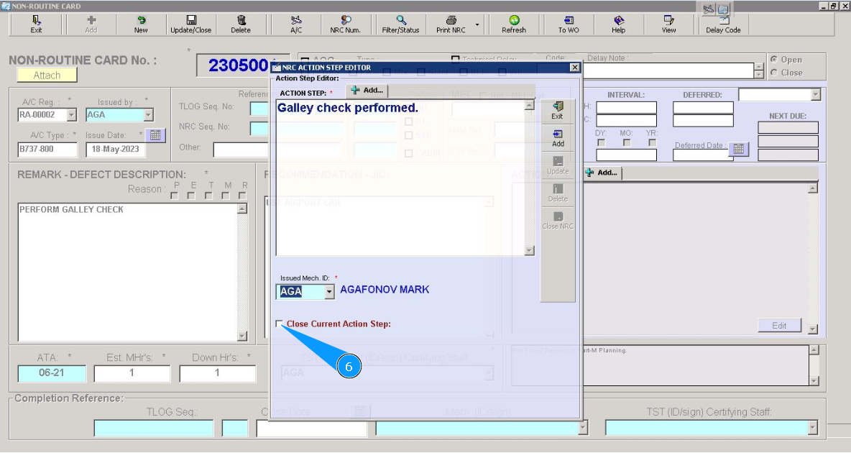The width and height of the screenshot is (851, 453).
Task: Tick the Reason T checkbox
Action: (209, 196)
